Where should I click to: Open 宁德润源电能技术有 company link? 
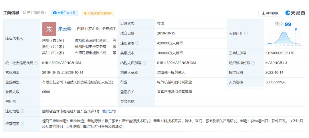(92, 53)
